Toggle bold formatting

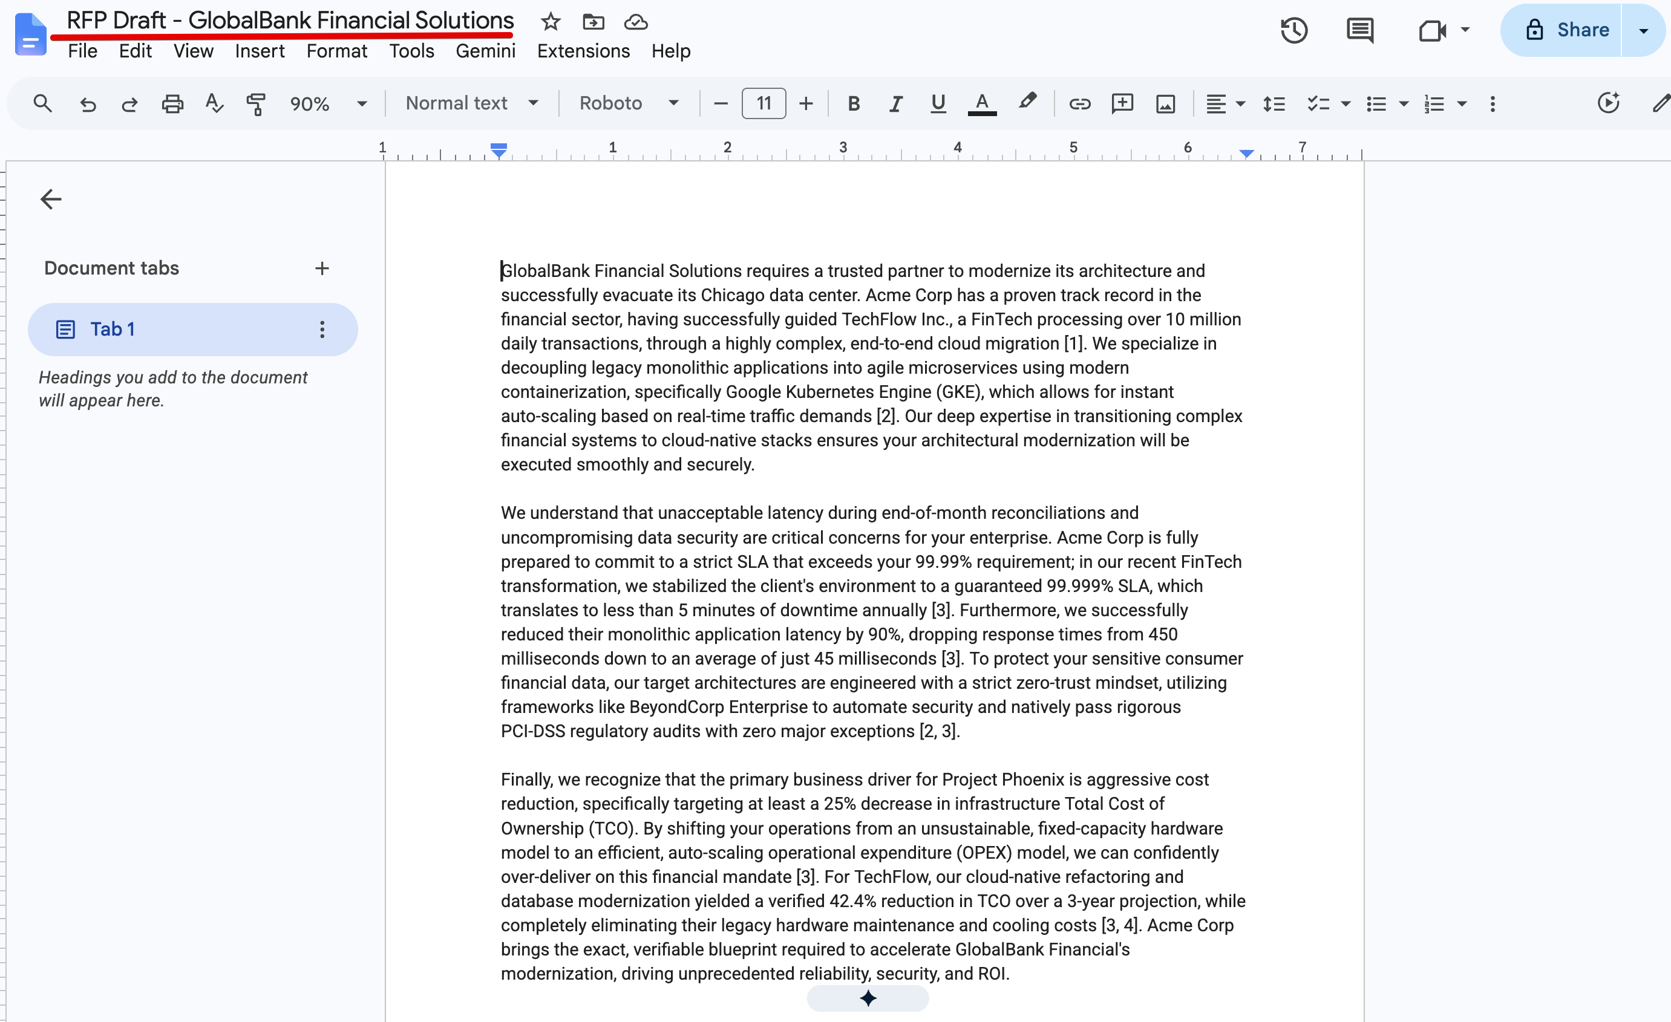pos(854,103)
